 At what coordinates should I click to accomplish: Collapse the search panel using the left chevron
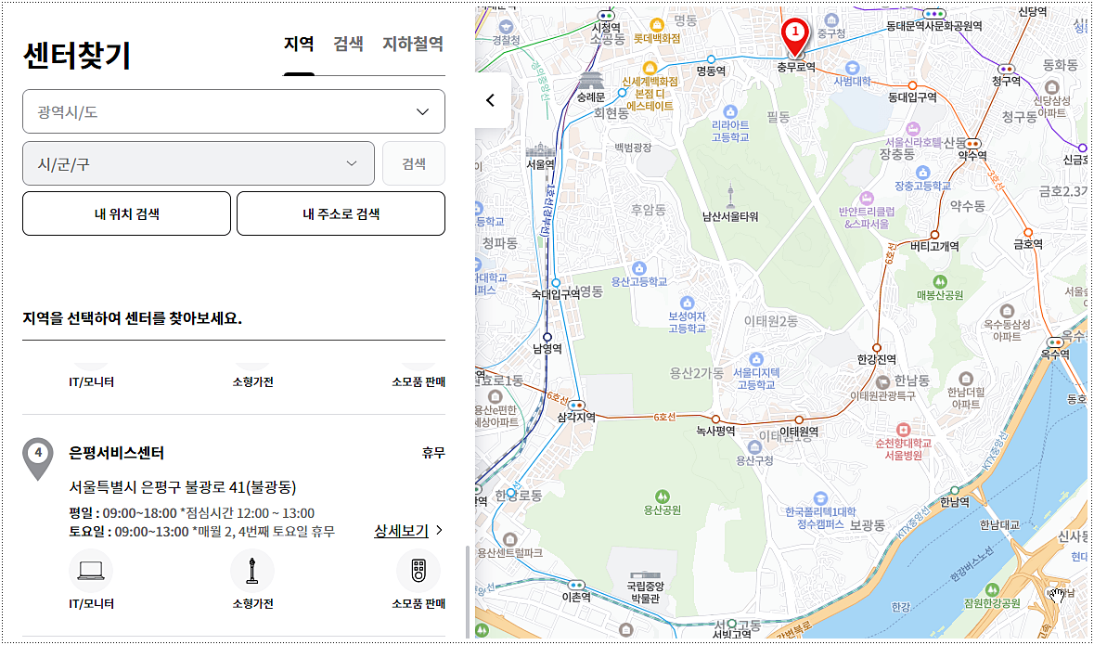489,100
